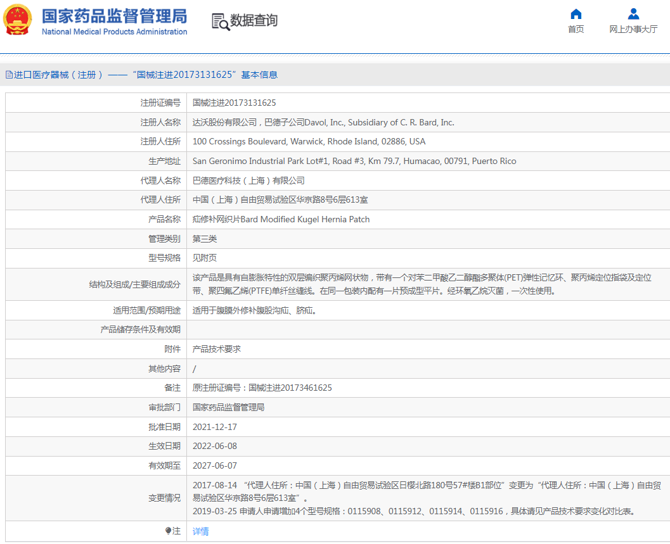
Task: Click the 注册人名称 value with Davol, Inc.
Action: pos(323,122)
